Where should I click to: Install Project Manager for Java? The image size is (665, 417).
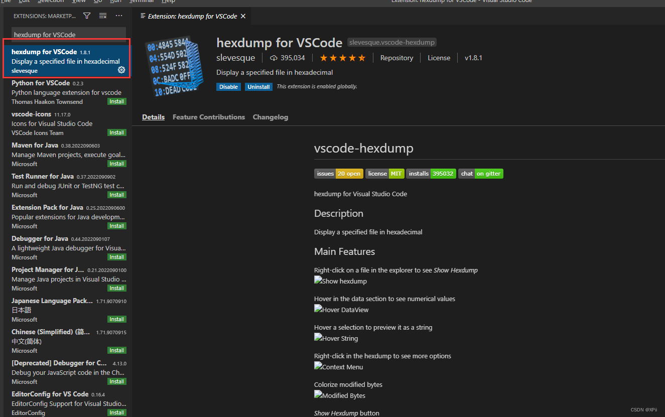point(117,289)
